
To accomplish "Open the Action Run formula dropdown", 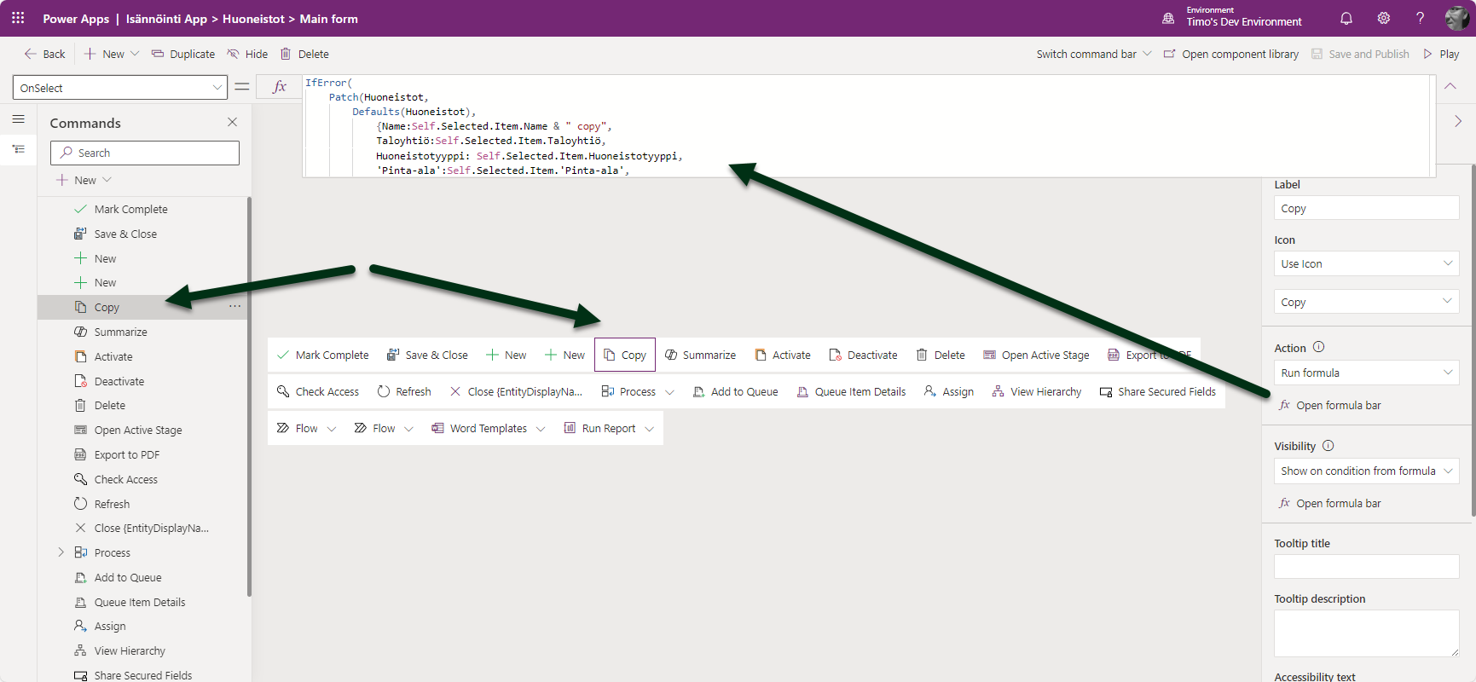I will tap(1365, 373).
